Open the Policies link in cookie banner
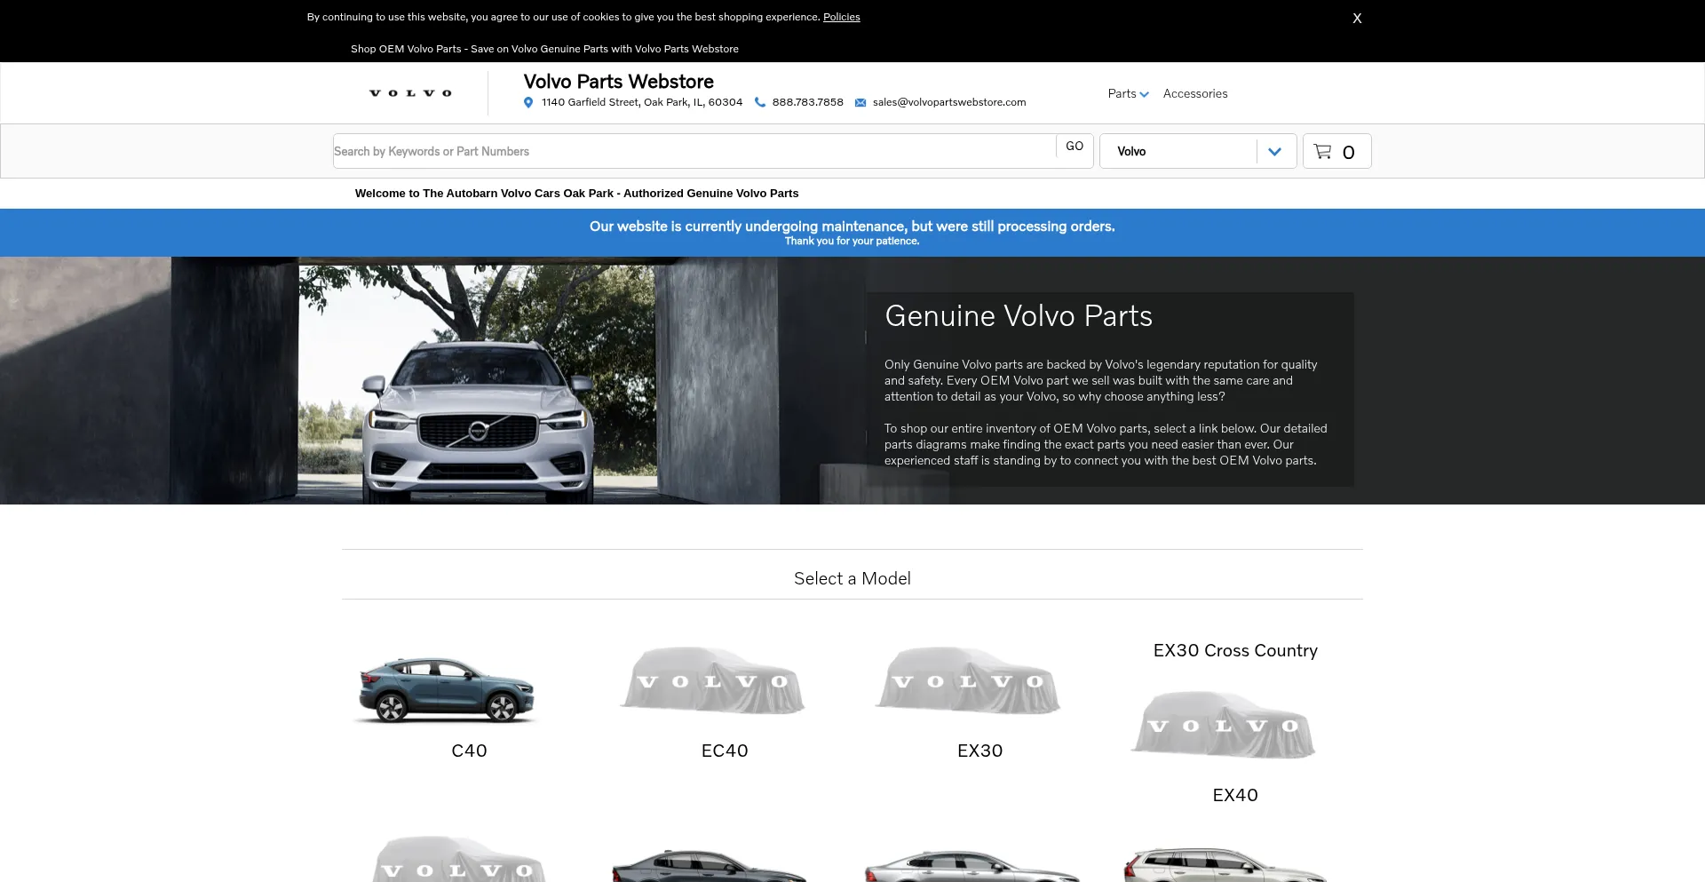Viewport: 1705px width, 882px height. (x=841, y=17)
